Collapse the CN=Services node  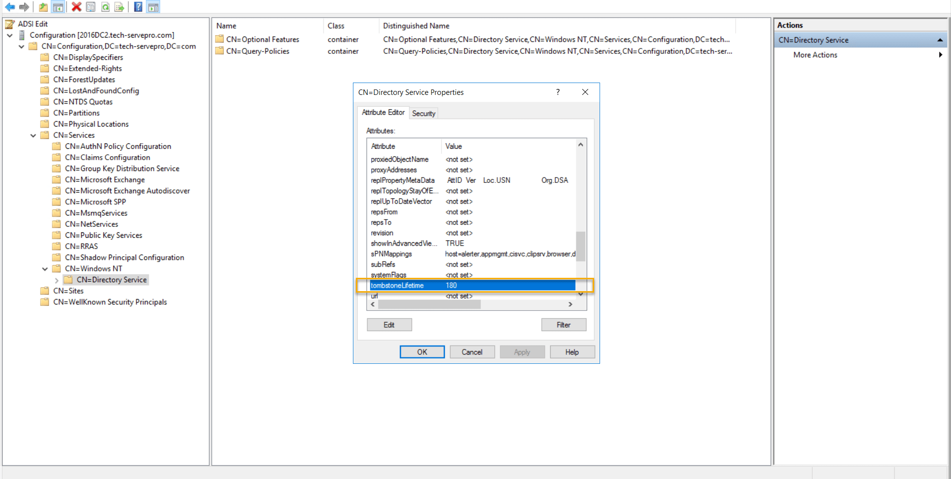point(33,135)
